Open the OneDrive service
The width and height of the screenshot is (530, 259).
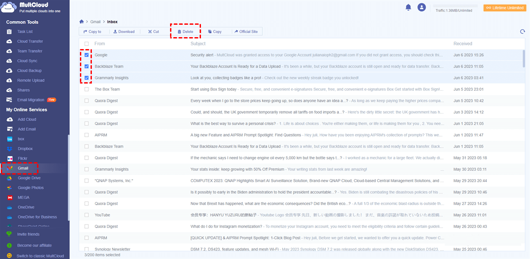coord(26,207)
